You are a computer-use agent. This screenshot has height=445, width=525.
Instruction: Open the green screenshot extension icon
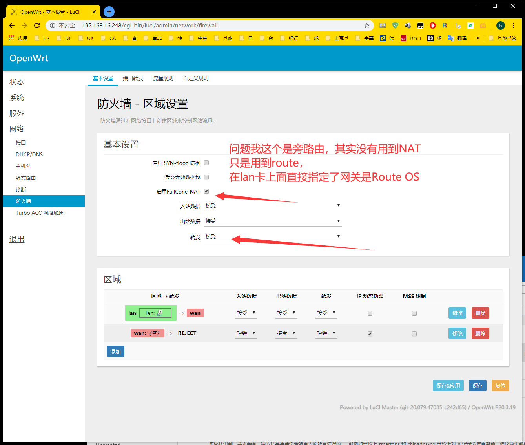(x=470, y=25)
